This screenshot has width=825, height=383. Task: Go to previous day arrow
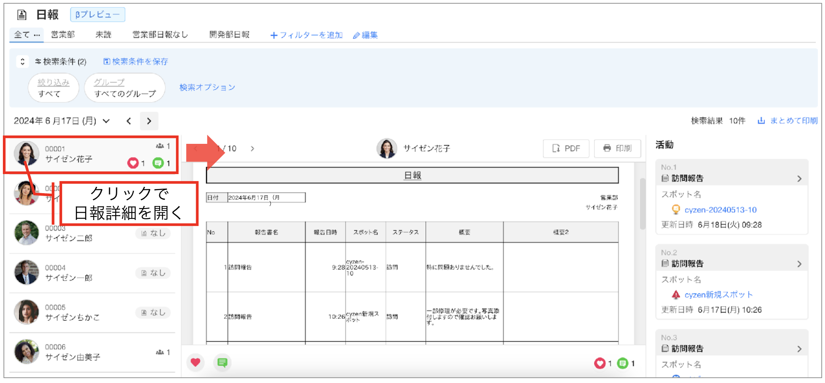(x=129, y=121)
